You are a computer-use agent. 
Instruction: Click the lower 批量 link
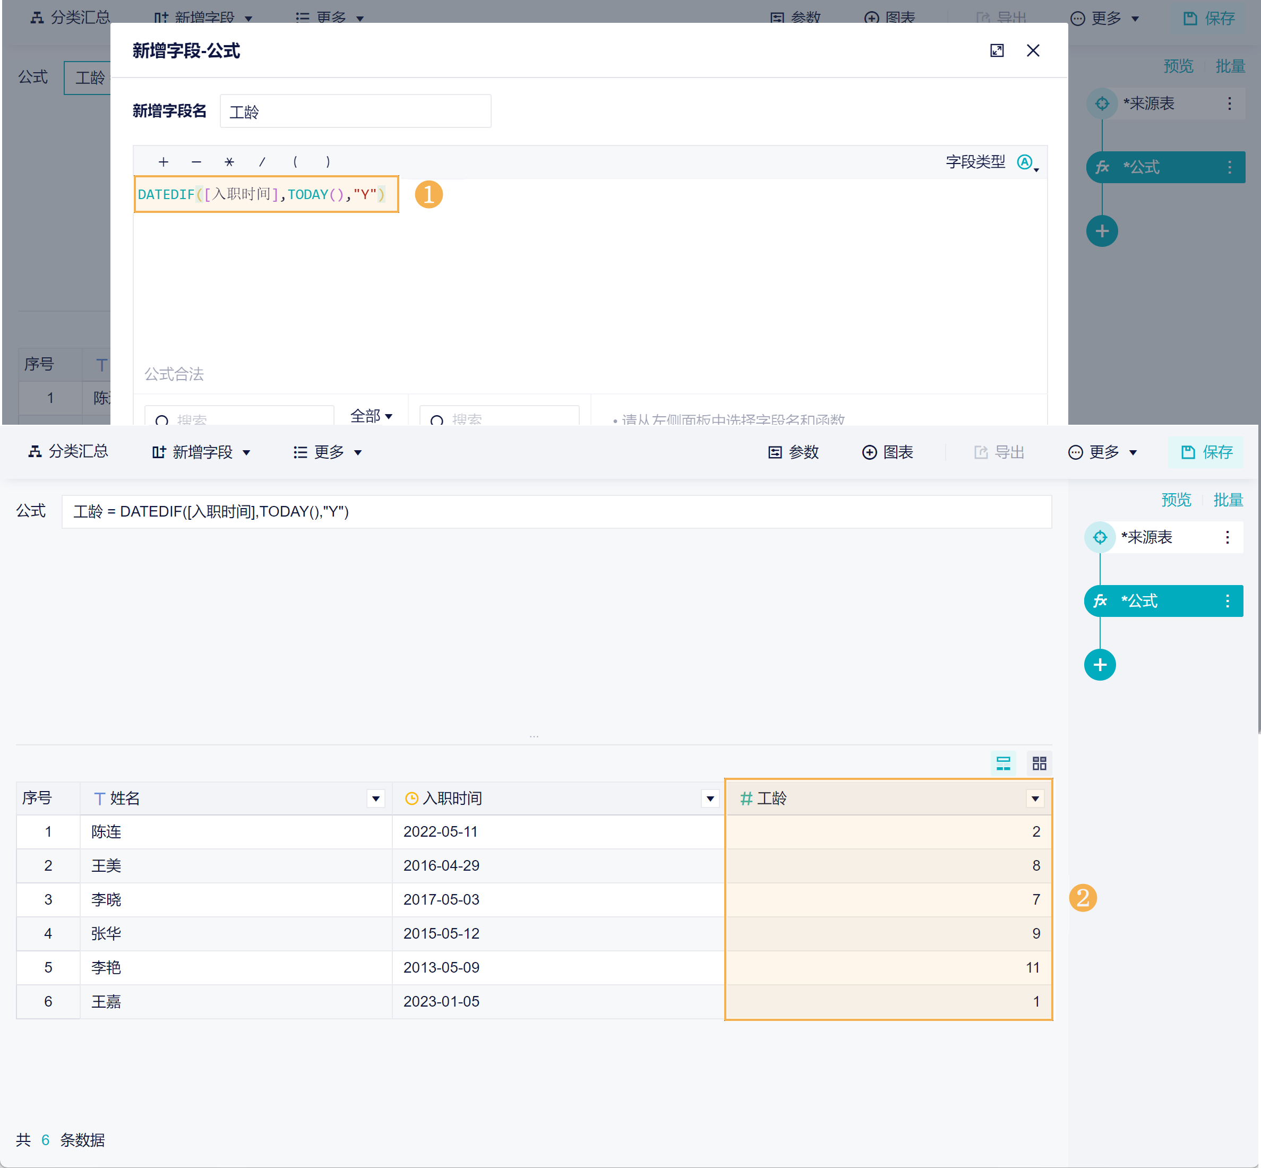(x=1228, y=500)
